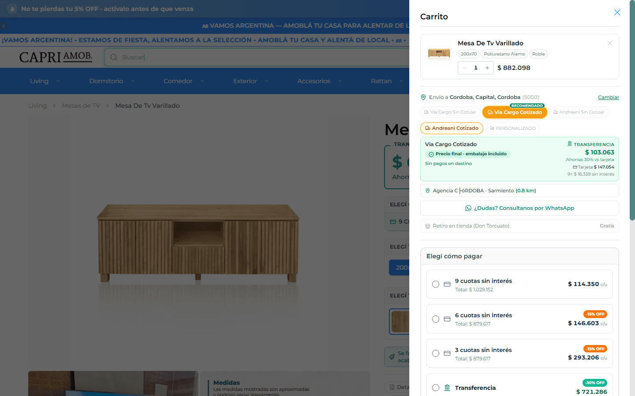Choose Retiro en tienda (Don Torcuato)
Image resolution: width=635 pixels, height=396 pixels.
(x=519, y=226)
